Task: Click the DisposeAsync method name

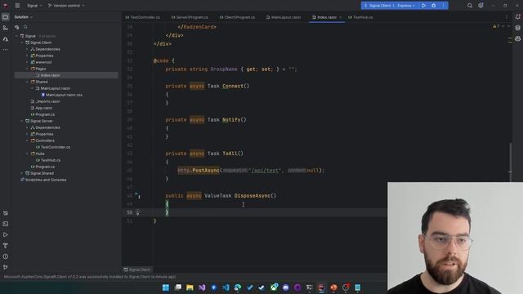Action: [x=253, y=196]
